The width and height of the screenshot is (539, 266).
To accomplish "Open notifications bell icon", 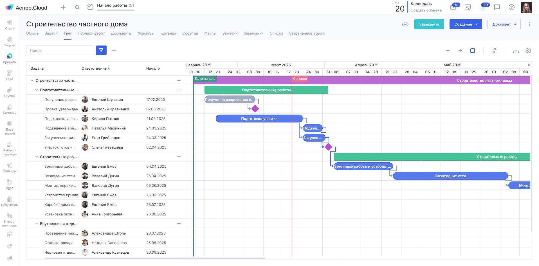I will pos(482,8).
